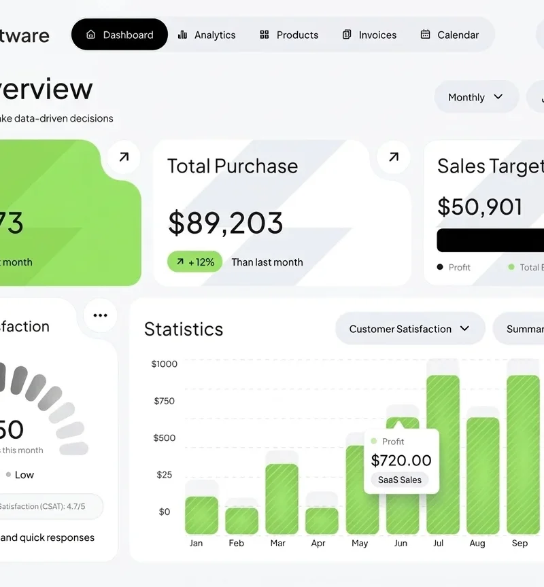The image size is (544, 587).
Task: Click the Feb bar in chart
Action: (x=241, y=520)
